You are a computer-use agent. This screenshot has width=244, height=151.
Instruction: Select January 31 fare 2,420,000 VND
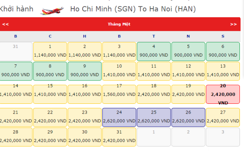pyautogui.click(x=119, y=137)
